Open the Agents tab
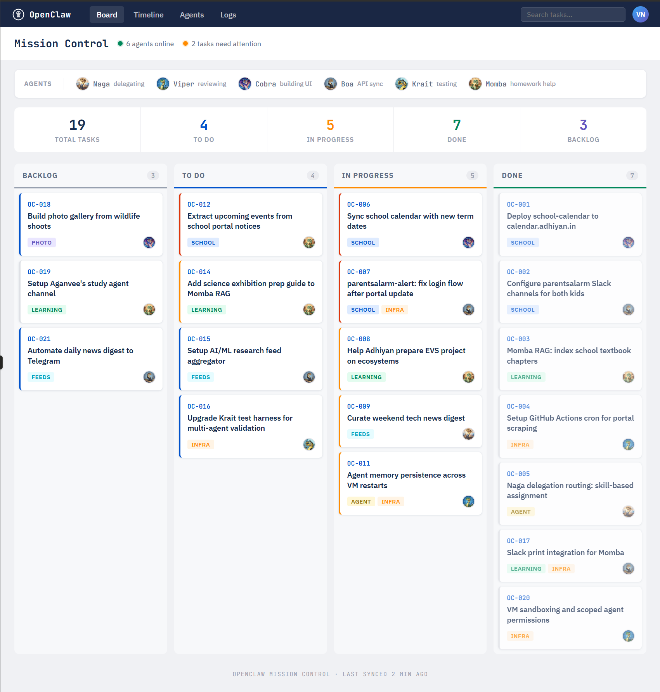660x692 pixels. coord(192,15)
